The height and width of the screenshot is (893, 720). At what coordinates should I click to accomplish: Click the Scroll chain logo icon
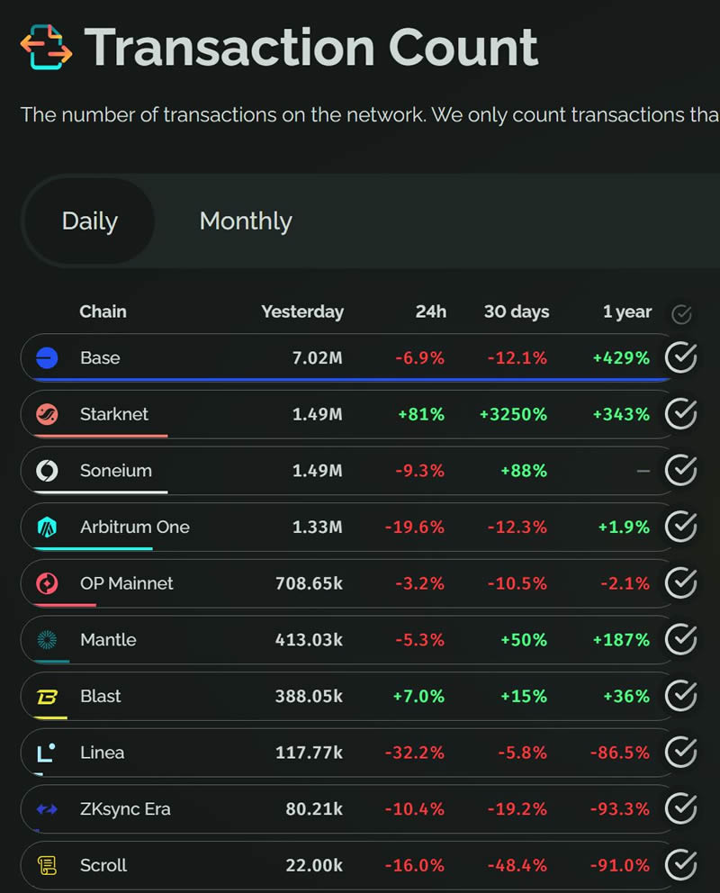[47, 866]
